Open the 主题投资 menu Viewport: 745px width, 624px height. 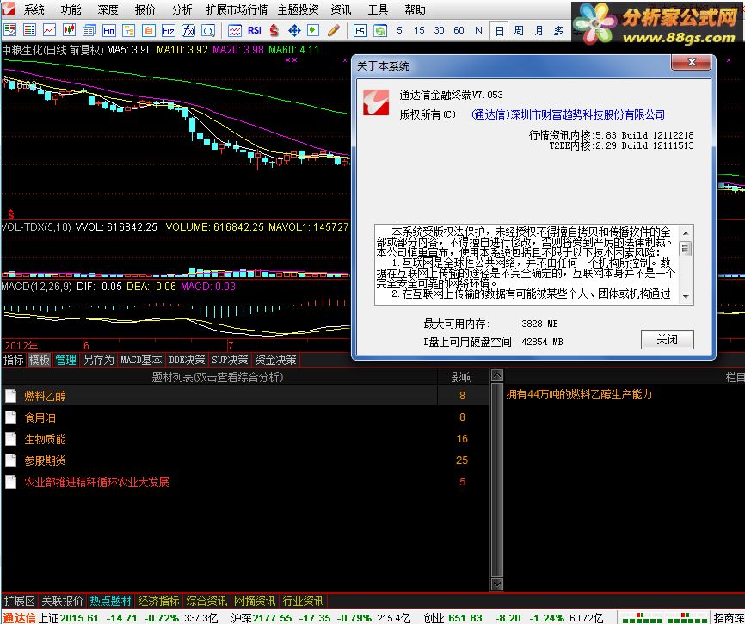coord(299,9)
